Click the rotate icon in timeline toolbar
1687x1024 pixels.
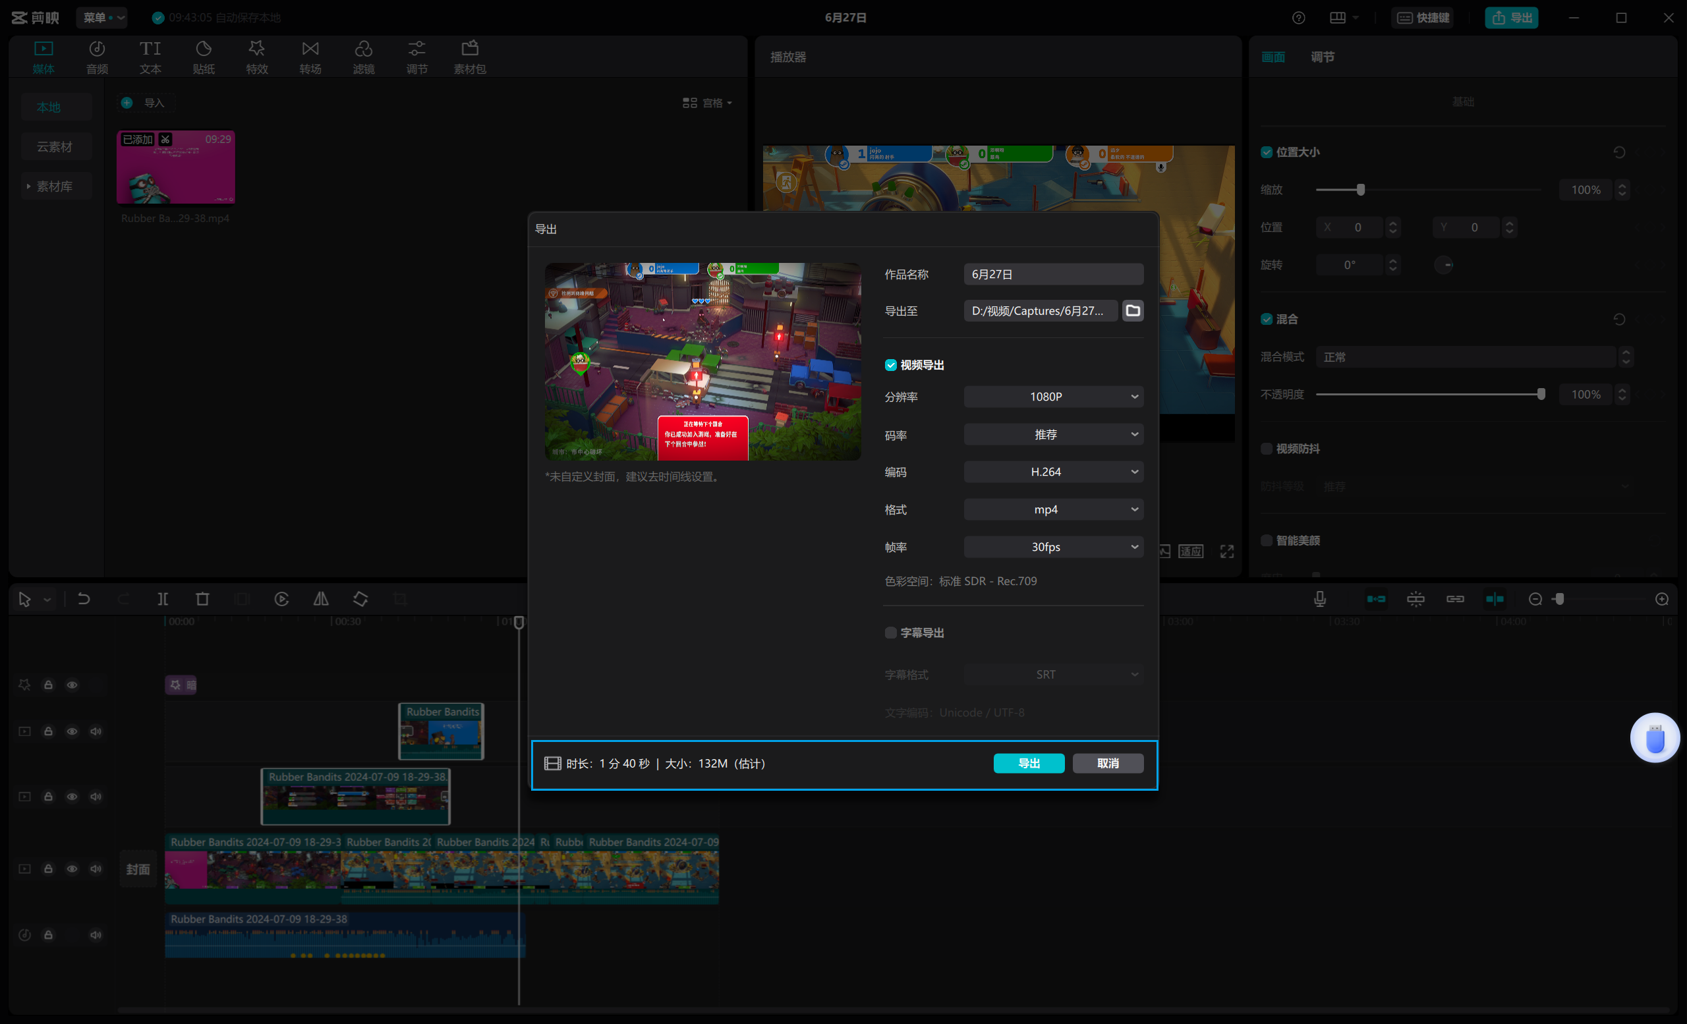click(x=361, y=599)
